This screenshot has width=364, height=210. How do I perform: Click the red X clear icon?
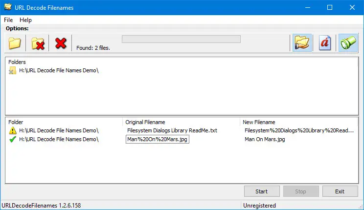(x=61, y=43)
